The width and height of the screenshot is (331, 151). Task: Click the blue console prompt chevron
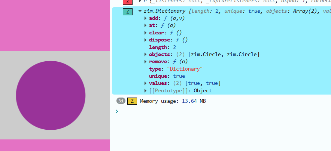(117, 111)
